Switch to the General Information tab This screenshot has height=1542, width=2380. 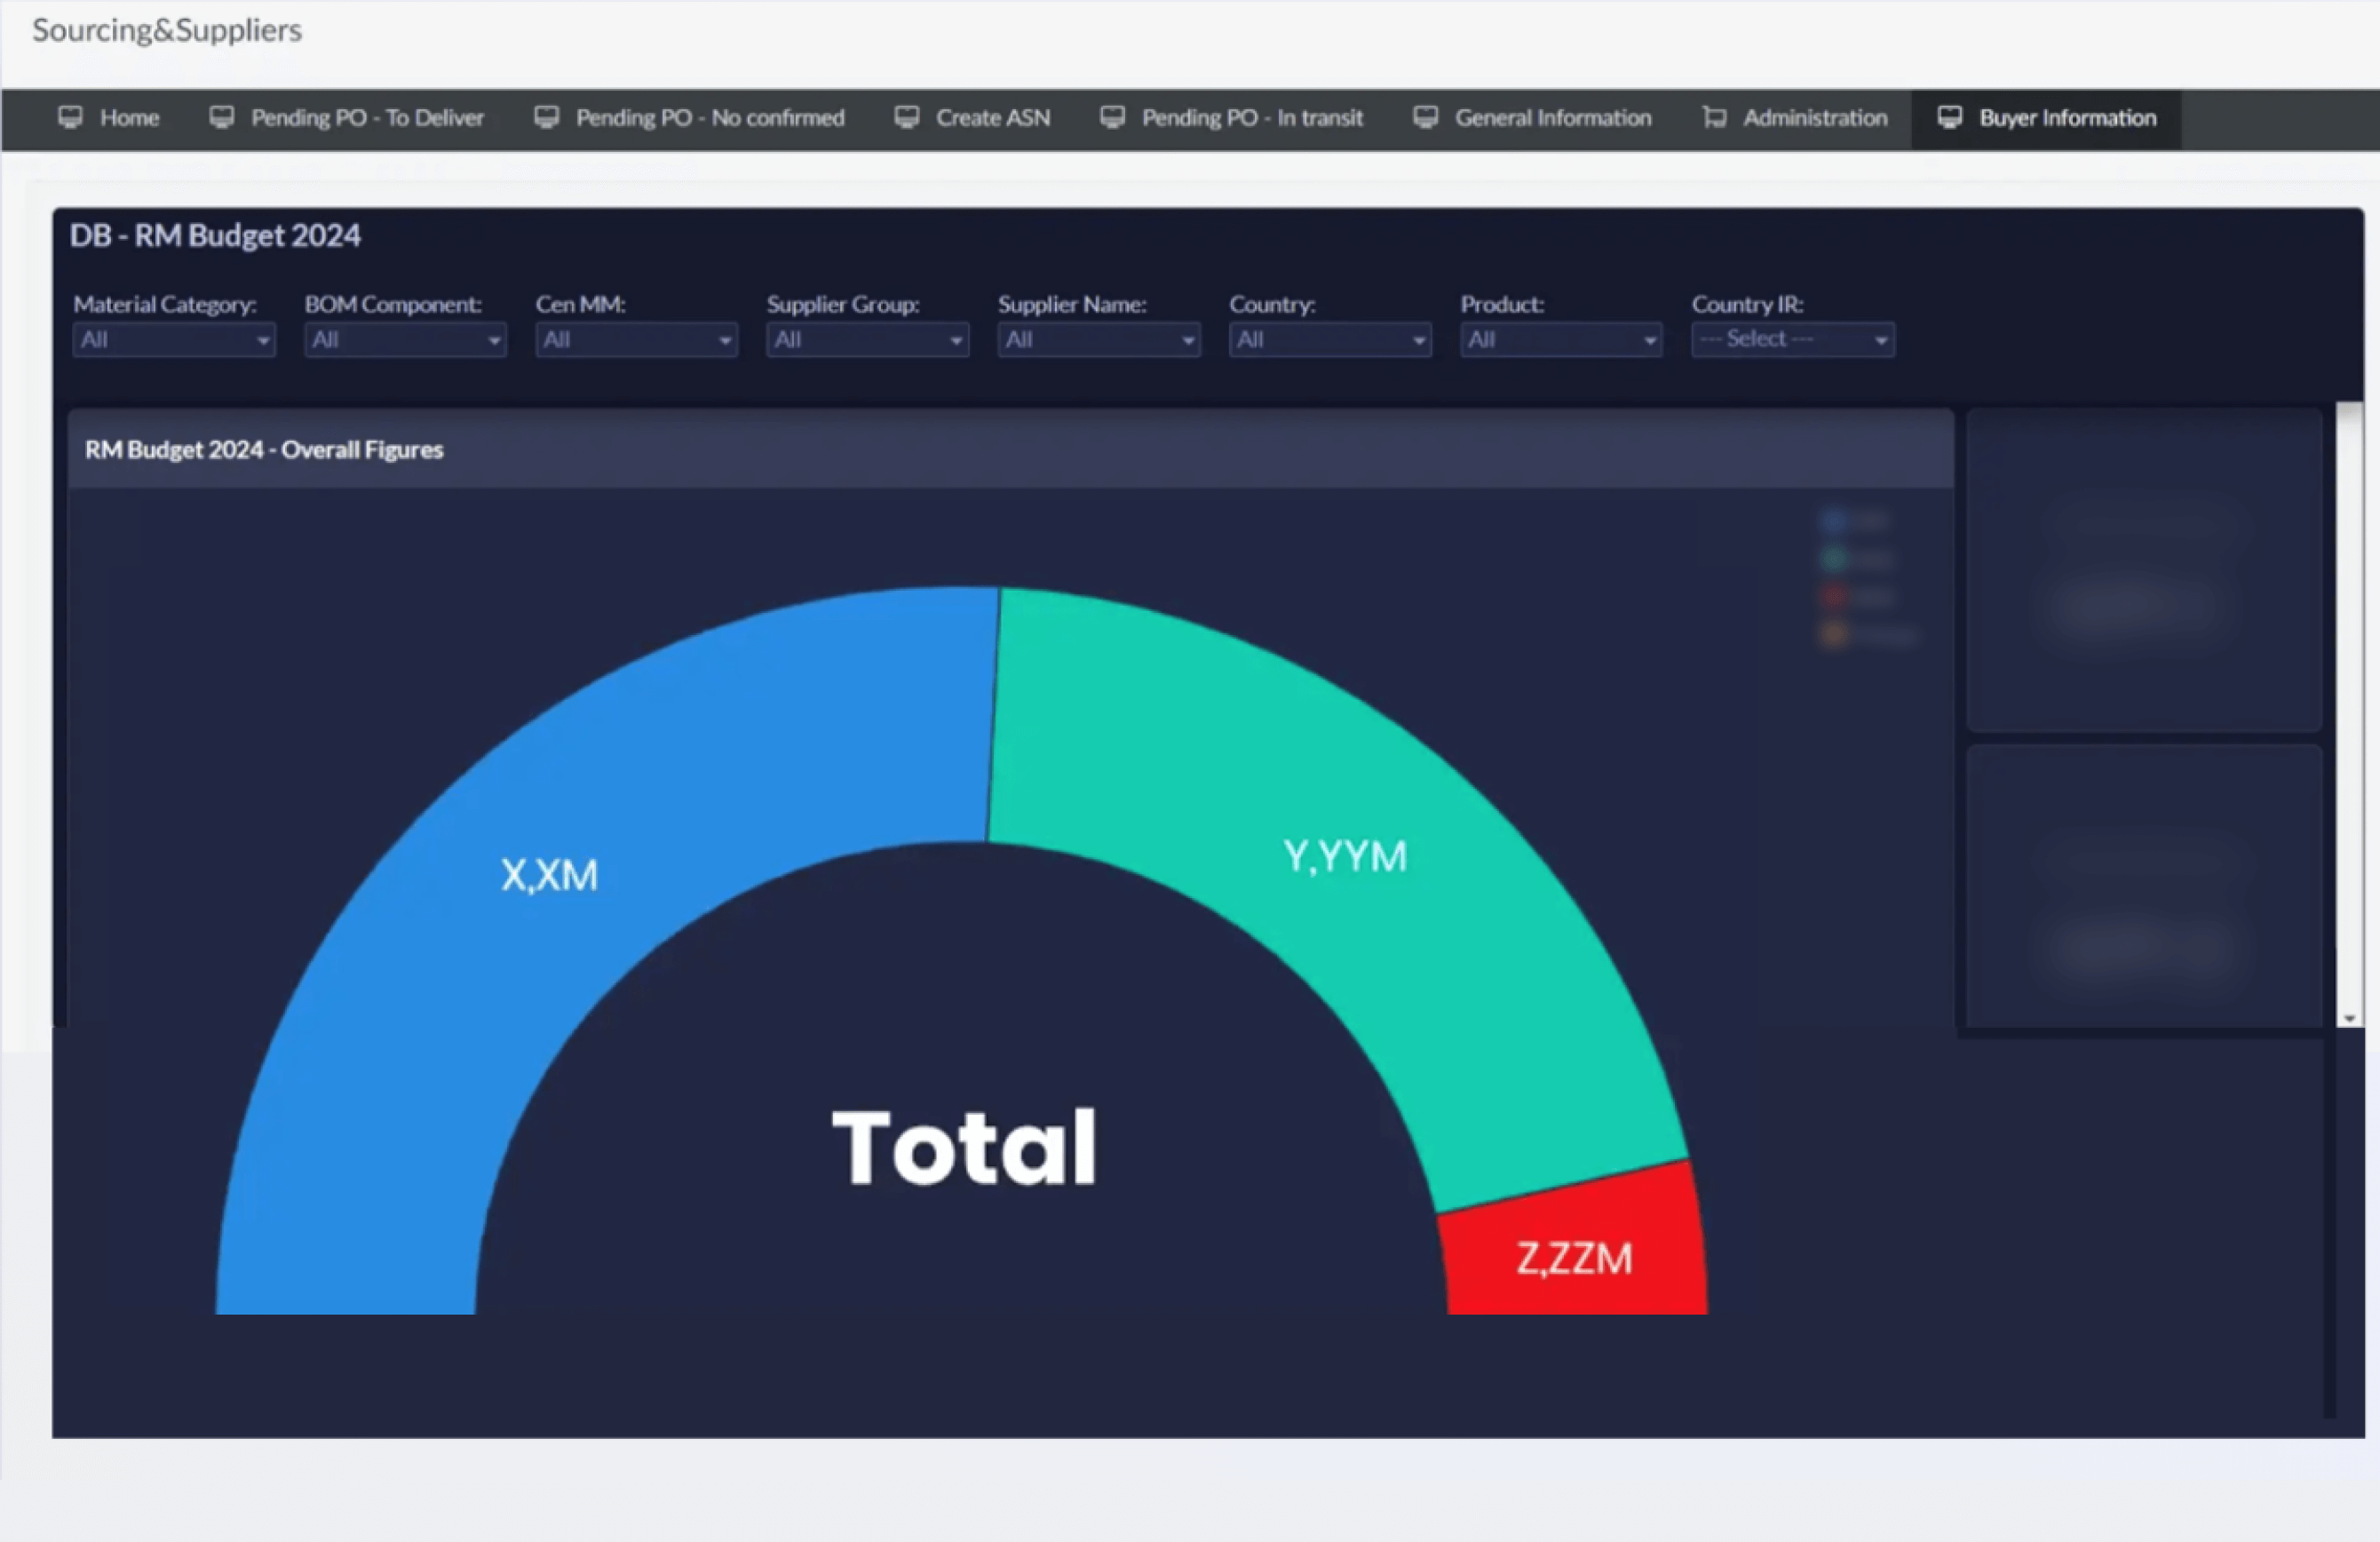tap(1552, 118)
